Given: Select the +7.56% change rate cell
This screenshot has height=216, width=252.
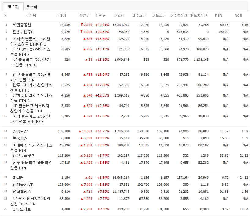Looking at the screenshot, I should pos(103,209).
